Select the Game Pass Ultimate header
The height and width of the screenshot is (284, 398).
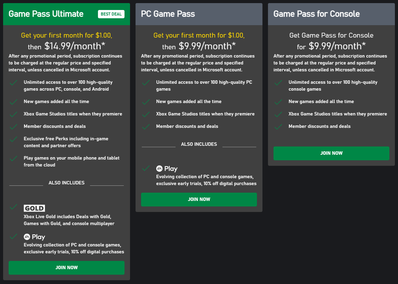pos(46,14)
